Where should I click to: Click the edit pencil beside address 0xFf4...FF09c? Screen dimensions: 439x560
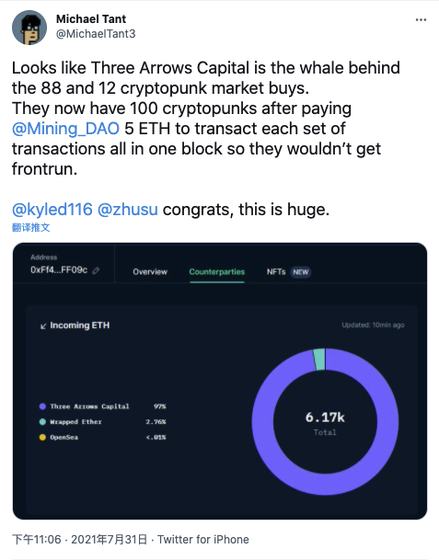point(96,270)
